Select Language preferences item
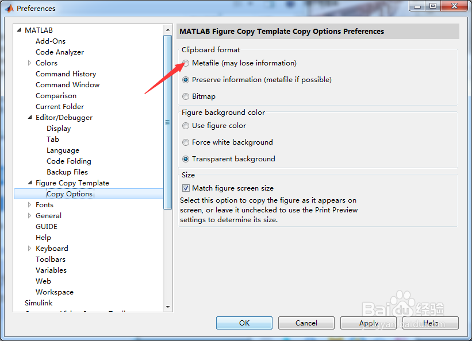This screenshot has height=341, width=472. [x=63, y=150]
